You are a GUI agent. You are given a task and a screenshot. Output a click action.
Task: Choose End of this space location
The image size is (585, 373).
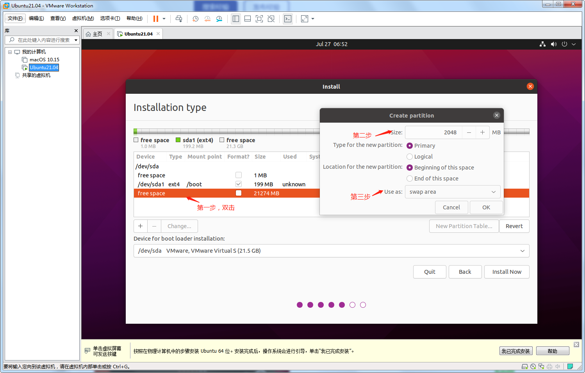pos(410,178)
